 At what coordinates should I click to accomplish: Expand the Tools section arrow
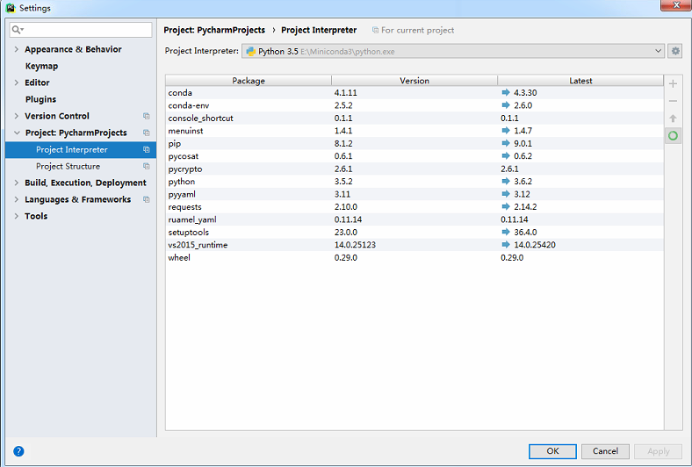tap(17, 216)
